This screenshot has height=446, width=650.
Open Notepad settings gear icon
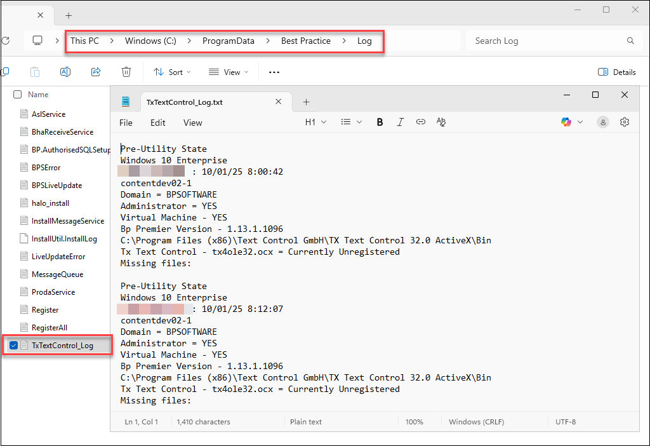pos(624,122)
